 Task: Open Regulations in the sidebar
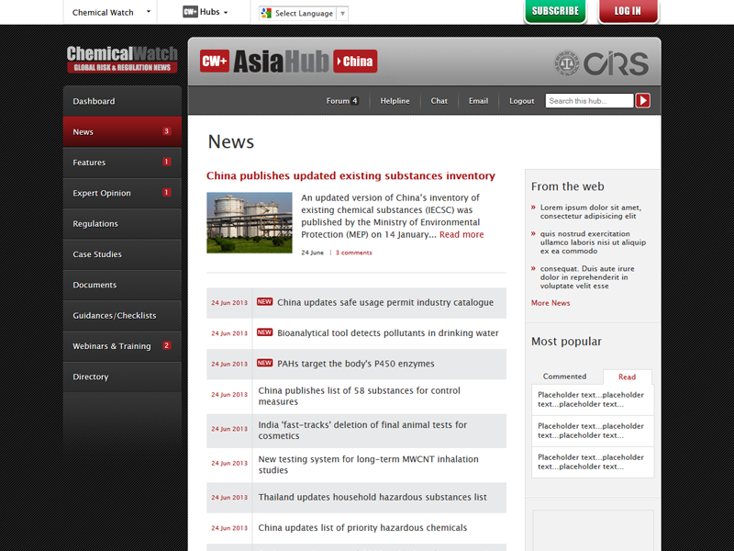(95, 224)
